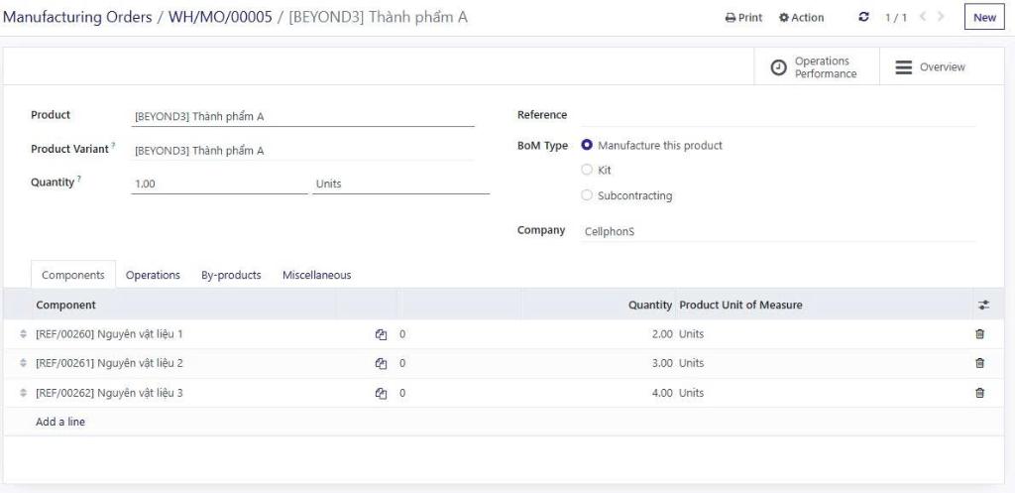Open the Units unit of measure dropdown
Screen dimensions: 1015x493
tap(399, 184)
